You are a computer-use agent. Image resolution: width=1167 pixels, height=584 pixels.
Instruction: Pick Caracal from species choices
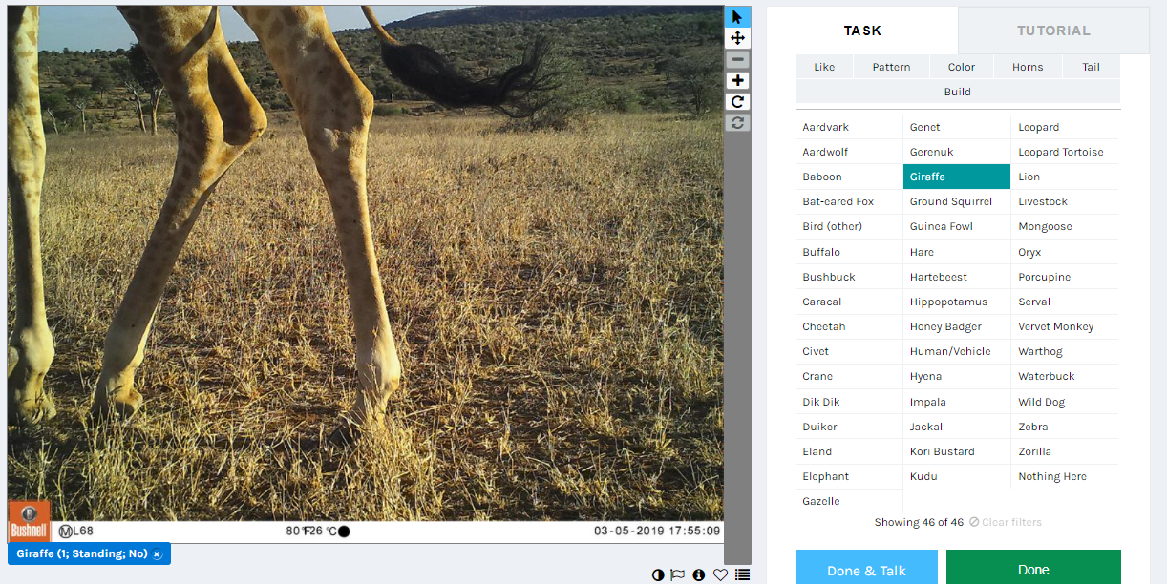coord(849,302)
